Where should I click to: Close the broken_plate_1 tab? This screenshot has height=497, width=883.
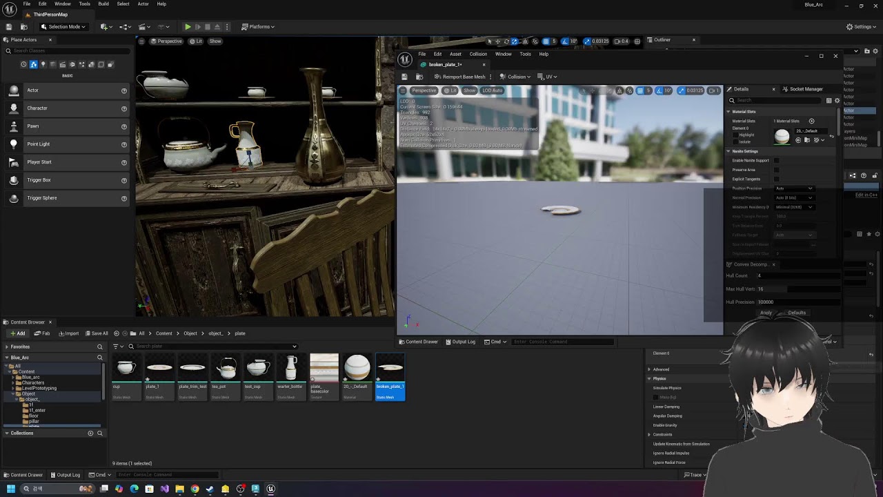pyautogui.click(x=484, y=65)
